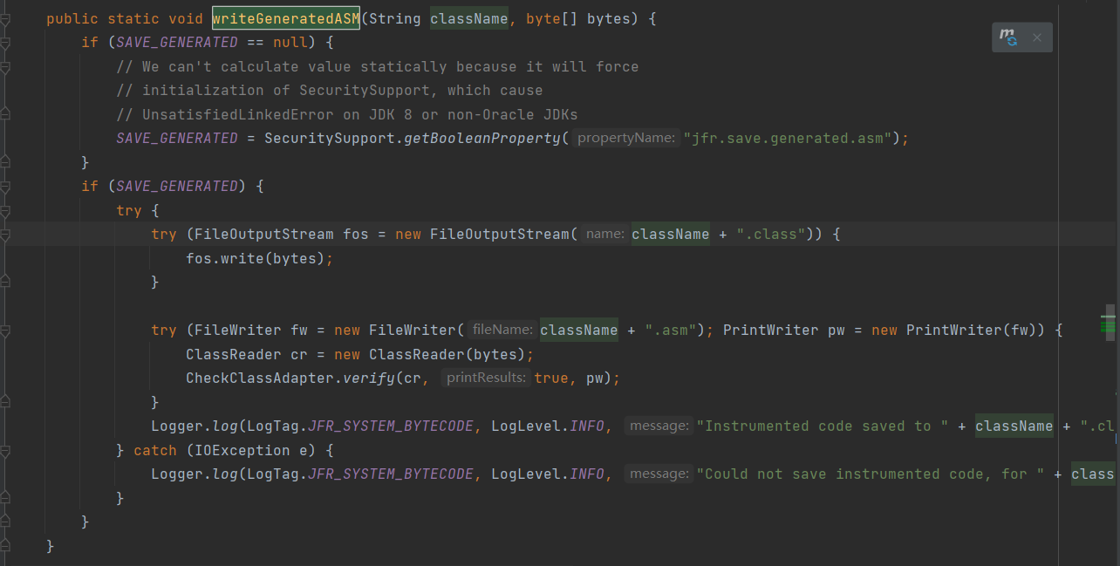This screenshot has width=1120, height=566.
Task: Collapse the FileOutputStream try-with-resources block
Action: tap(4, 234)
